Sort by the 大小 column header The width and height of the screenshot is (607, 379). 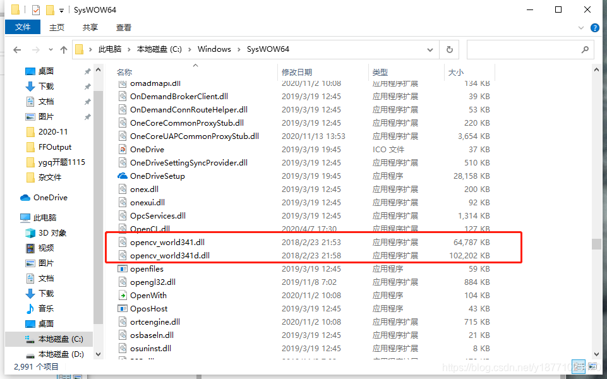pyautogui.click(x=455, y=73)
